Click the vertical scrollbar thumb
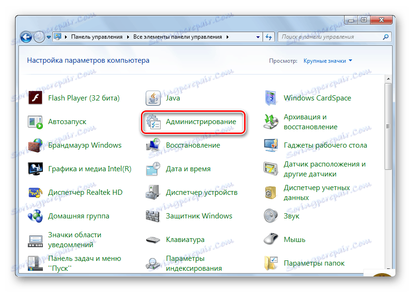 [x=388, y=126]
